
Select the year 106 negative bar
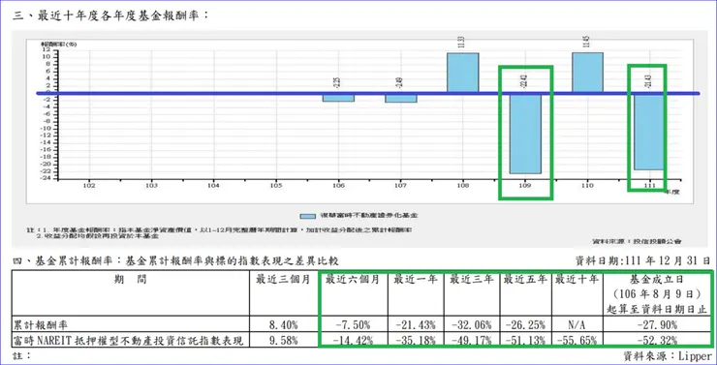[x=338, y=98]
